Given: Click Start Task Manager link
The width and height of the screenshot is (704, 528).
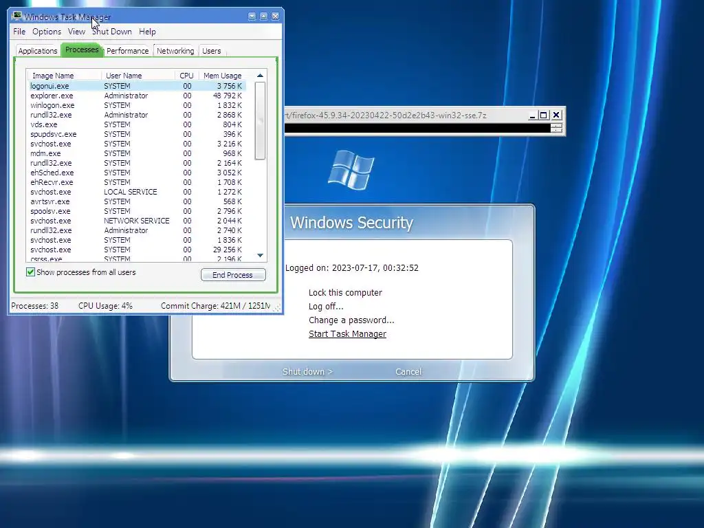Looking at the screenshot, I should [x=347, y=333].
